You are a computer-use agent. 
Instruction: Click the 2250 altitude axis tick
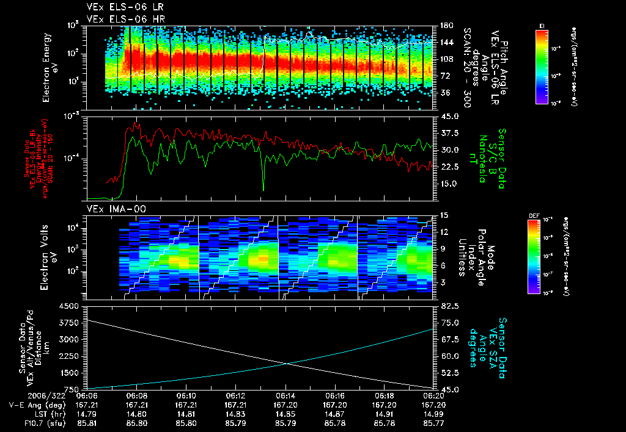(x=68, y=356)
